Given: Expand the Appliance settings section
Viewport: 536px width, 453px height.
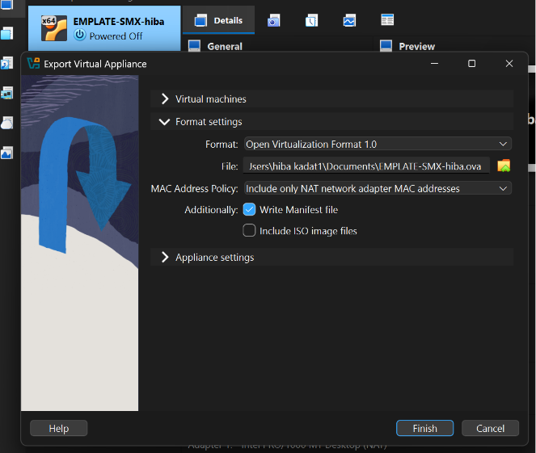Looking at the screenshot, I should pyautogui.click(x=331, y=257).
